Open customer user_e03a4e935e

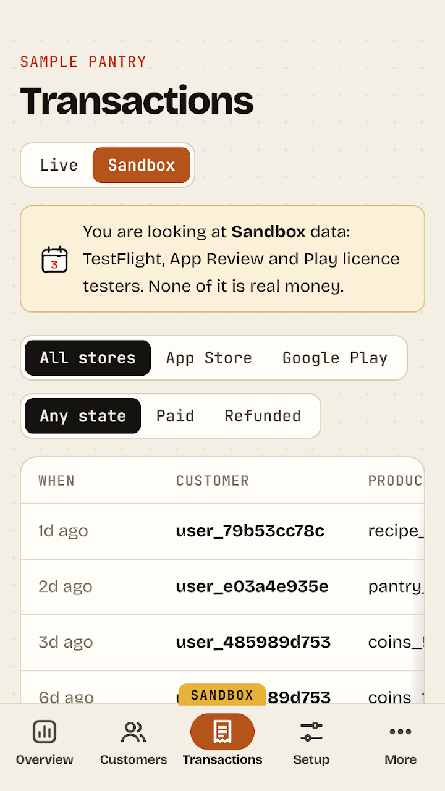[252, 586]
